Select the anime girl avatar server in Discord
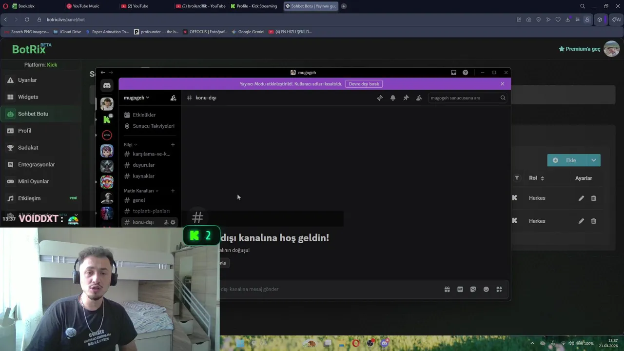This screenshot has width=624, height=351. tap(107, 151)
